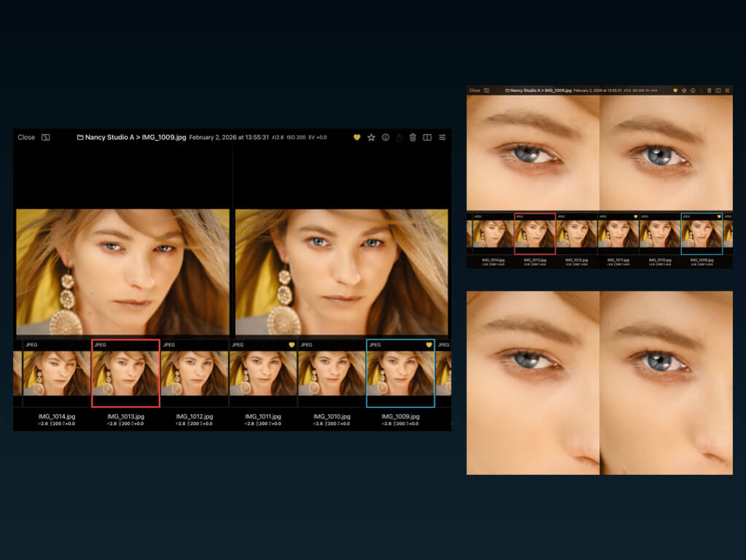Viewport: 746px width, 560px height.
Task: Click the left compare image in the large window
Action: [122, 271]
